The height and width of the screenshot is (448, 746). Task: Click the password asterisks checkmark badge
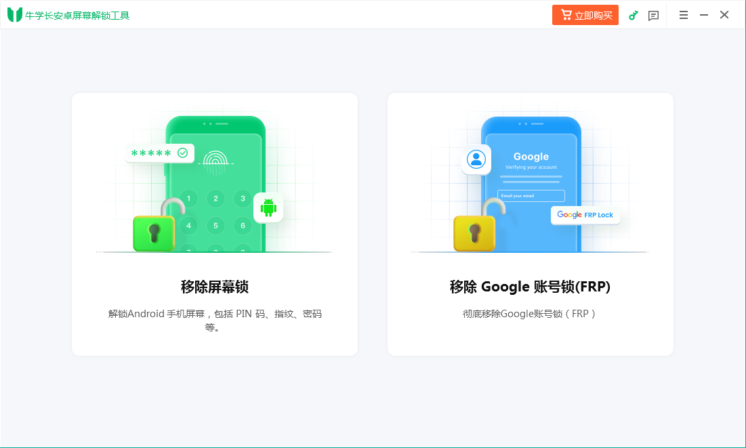(x=160, y=153)
